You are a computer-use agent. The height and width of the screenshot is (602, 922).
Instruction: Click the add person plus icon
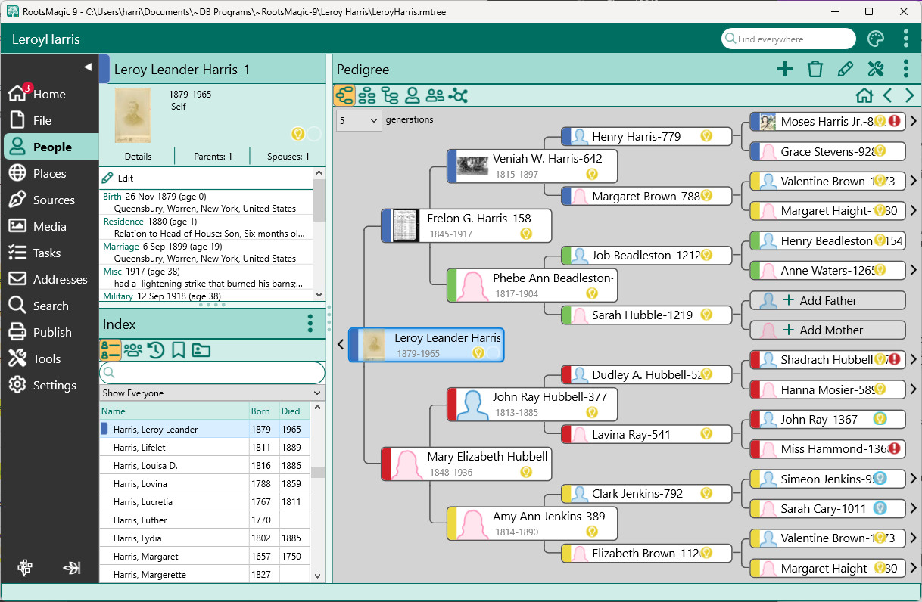785,70
